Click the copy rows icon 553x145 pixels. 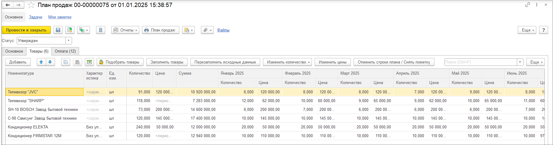[x=66, y=62]
